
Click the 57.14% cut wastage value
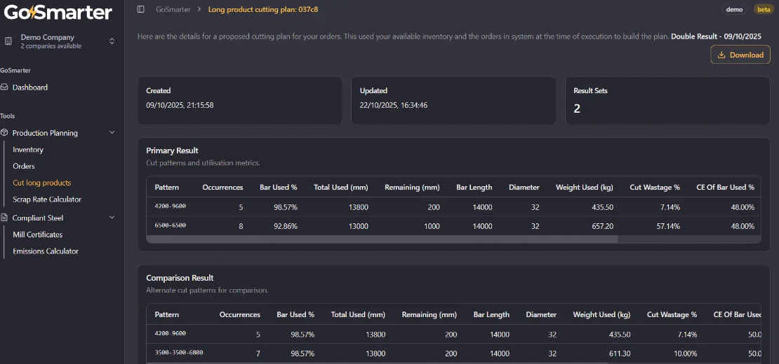tap(667, 226)
